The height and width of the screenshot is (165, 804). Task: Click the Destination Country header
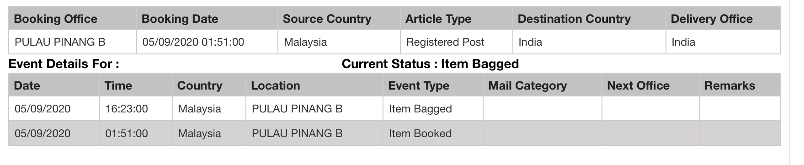click(x=589, y=19)
